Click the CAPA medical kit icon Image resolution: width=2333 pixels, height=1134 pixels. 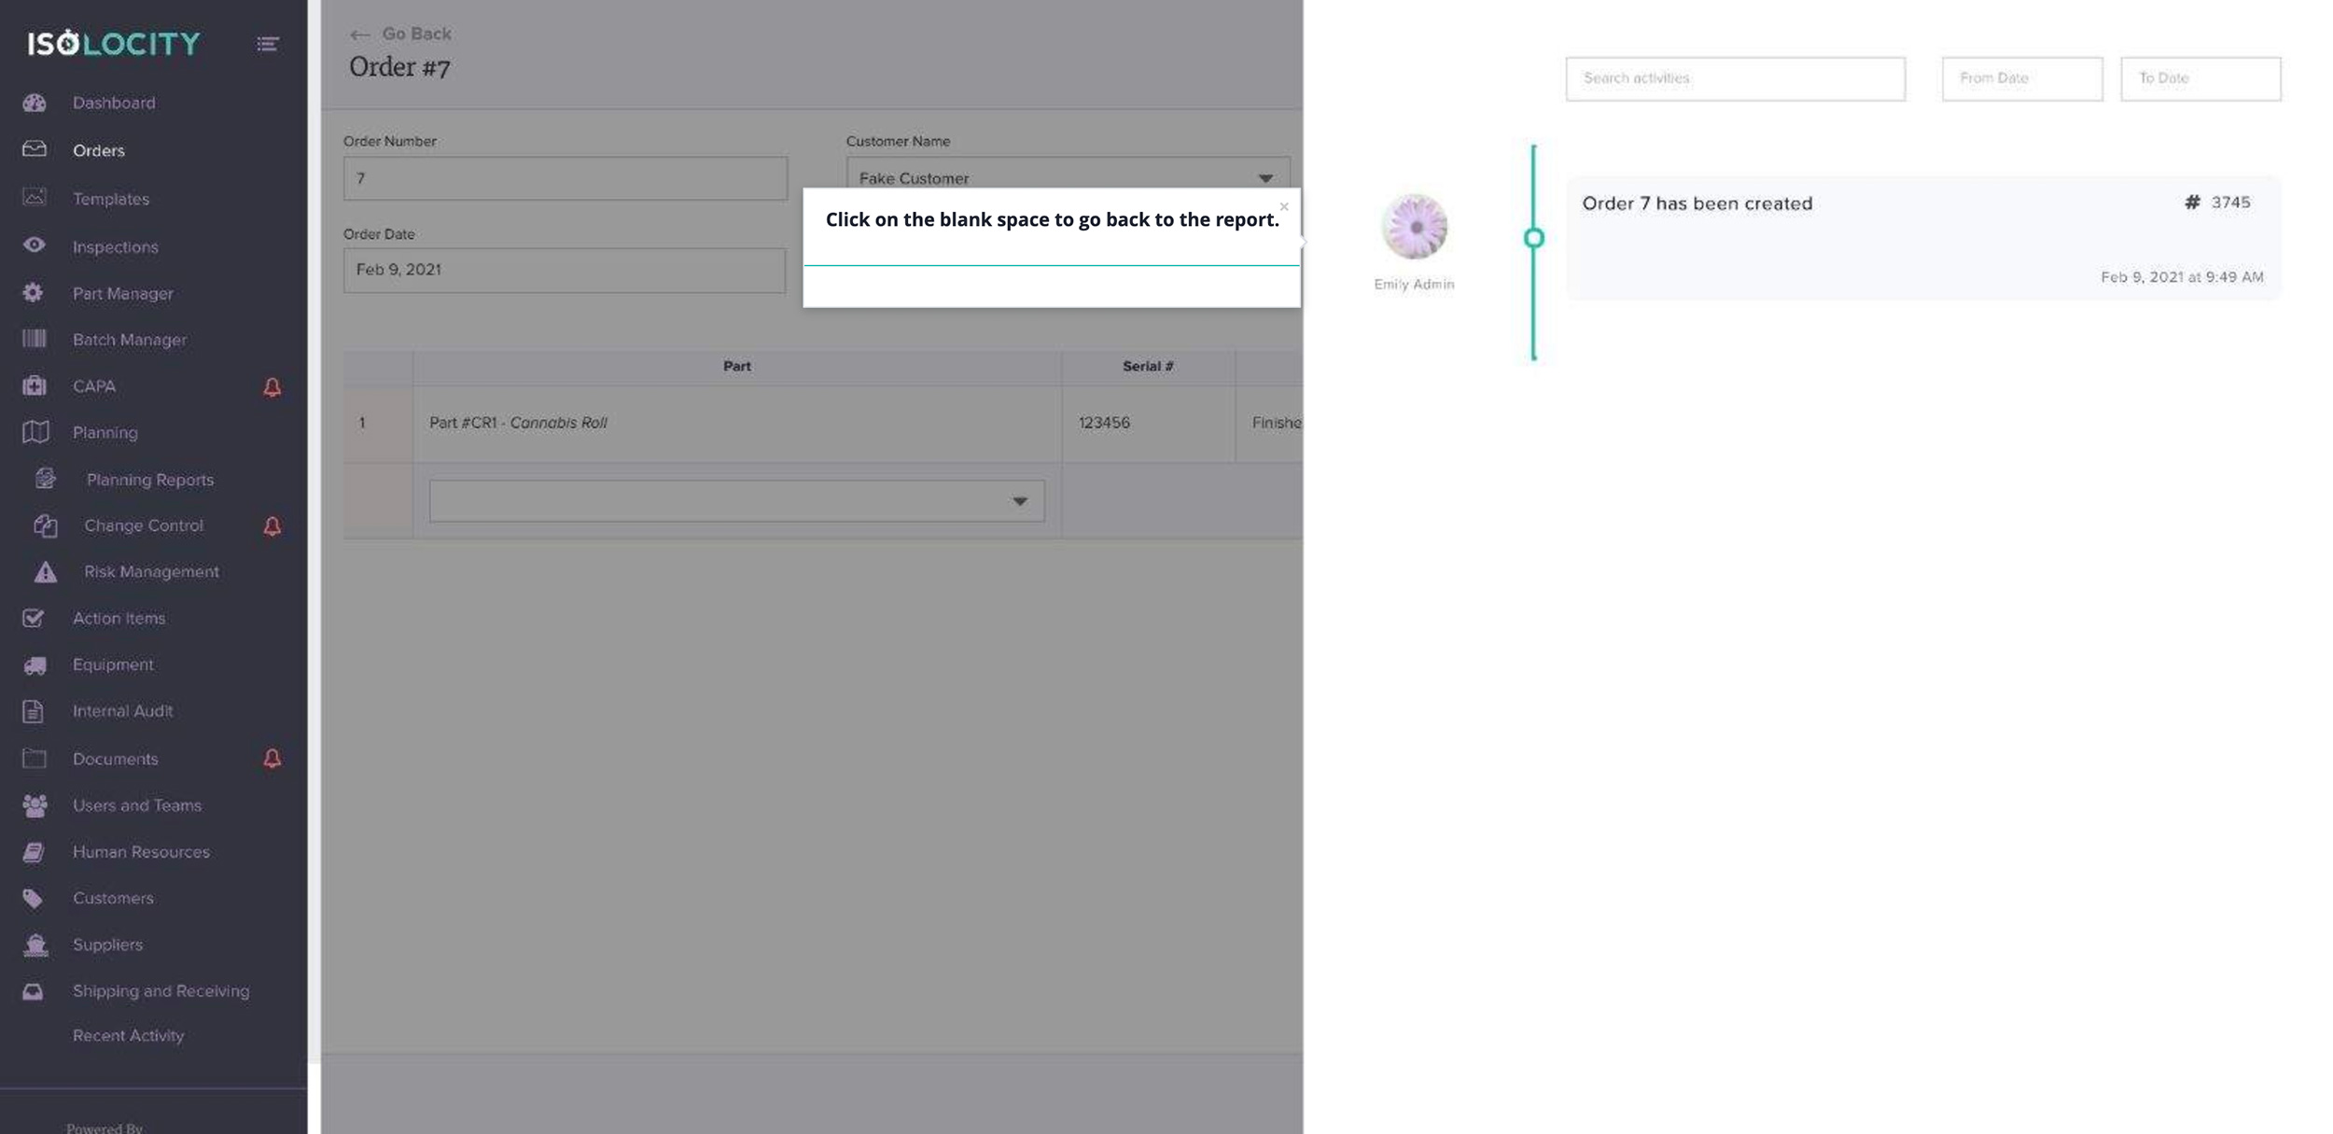click(x=35, y=385)
